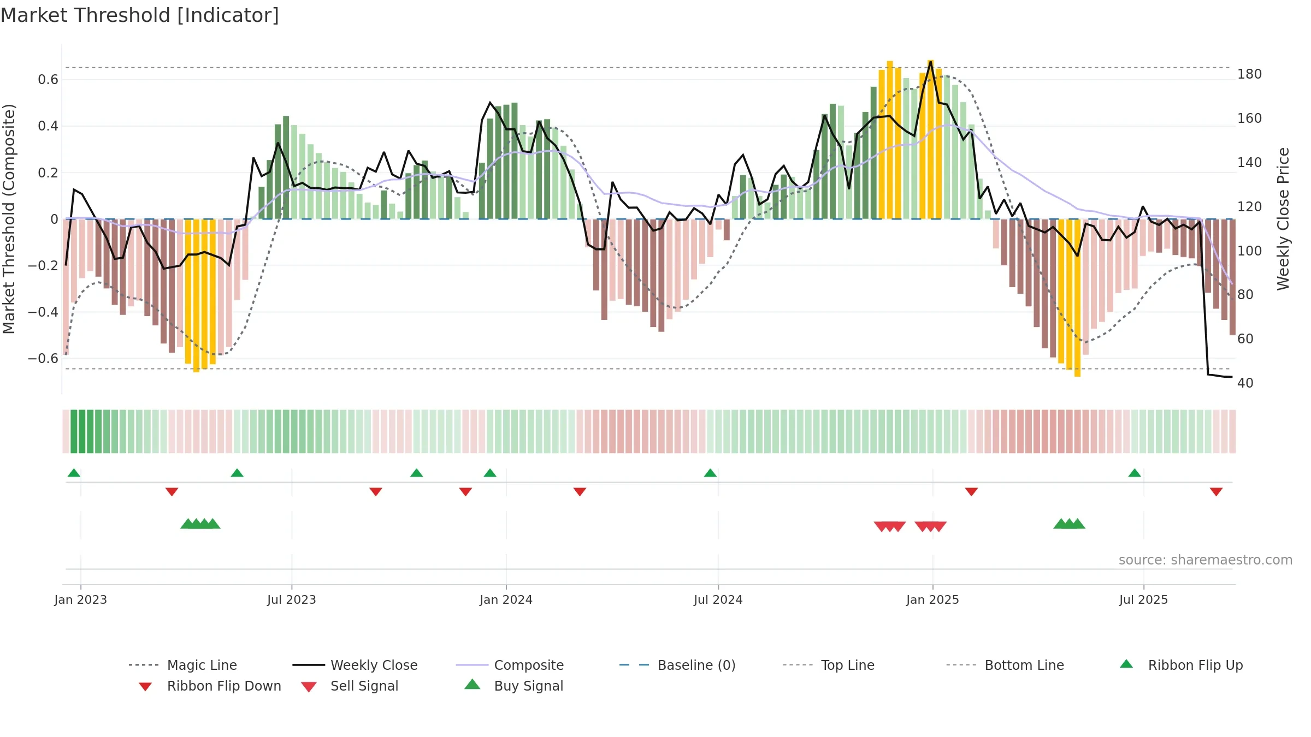Click the buy signal cluster near April 2025
This screenshot has height=737, width=1311.
pyautogui.click(x=1069, y=524)
